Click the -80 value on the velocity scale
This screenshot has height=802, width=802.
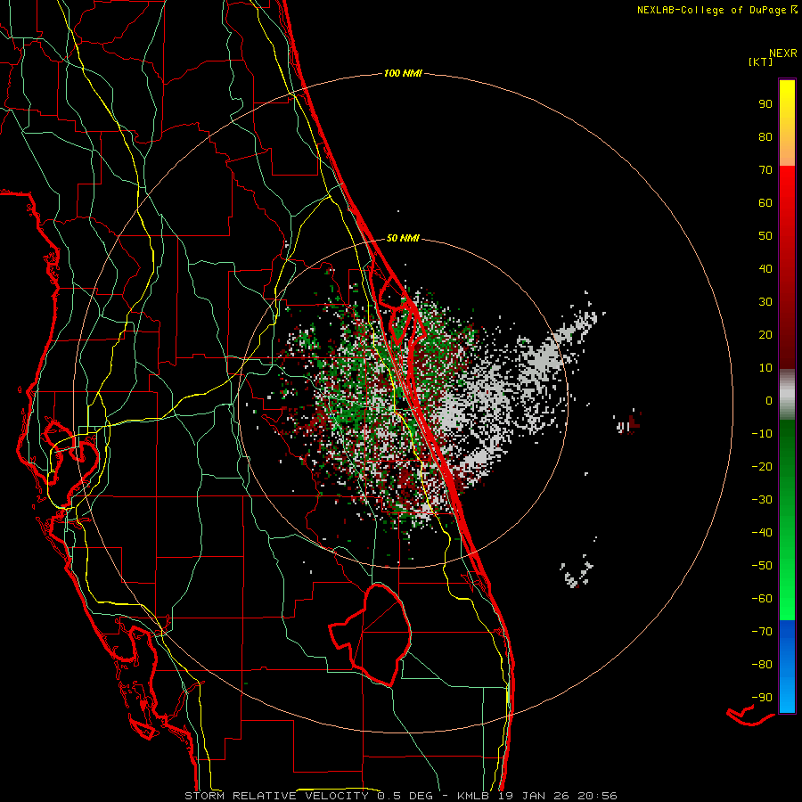click(762, 665)
